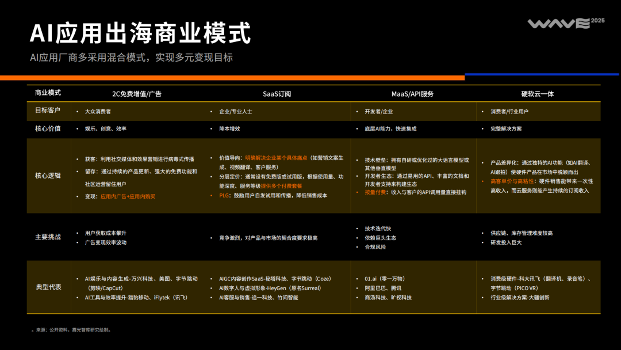Click the WAVE 2025 logo

(x=566, y=24)
